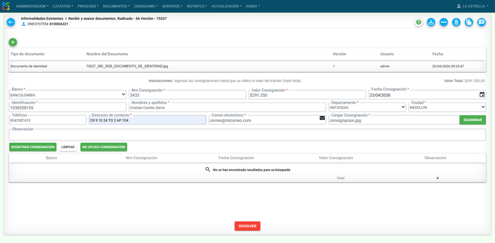The width and height of the screenshot is (495, 243).
Task: Expand the Banco dropdown showing BANCOLOMBIA
Action: 67,95
